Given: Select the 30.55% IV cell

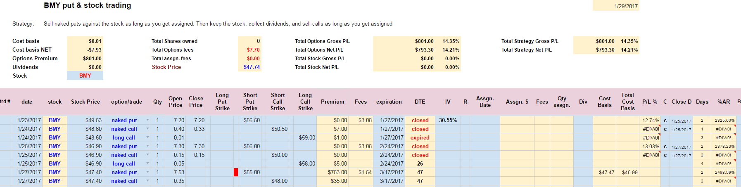Looking at the screenshot, I should [448, 120].
